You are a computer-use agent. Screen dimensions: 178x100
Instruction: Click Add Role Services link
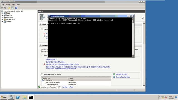(121, 74)
